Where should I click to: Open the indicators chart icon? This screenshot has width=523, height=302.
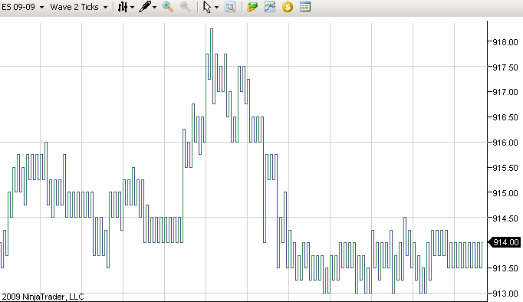point(270,7)
